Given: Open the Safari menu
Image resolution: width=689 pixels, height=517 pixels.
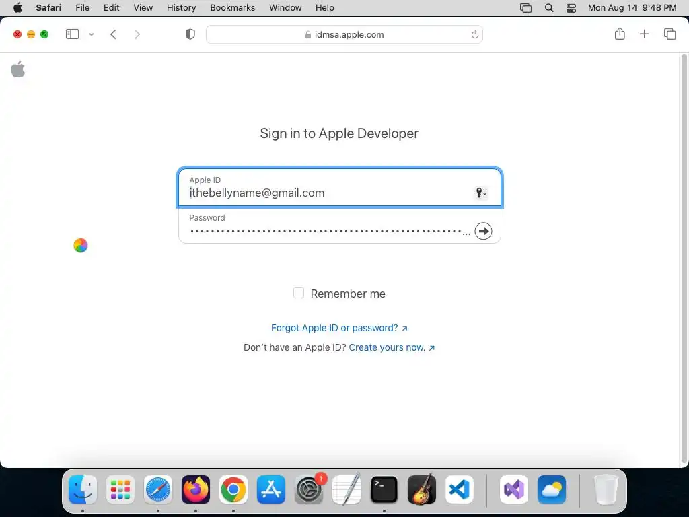Looking at the screenshot, I should click(48, 7).
